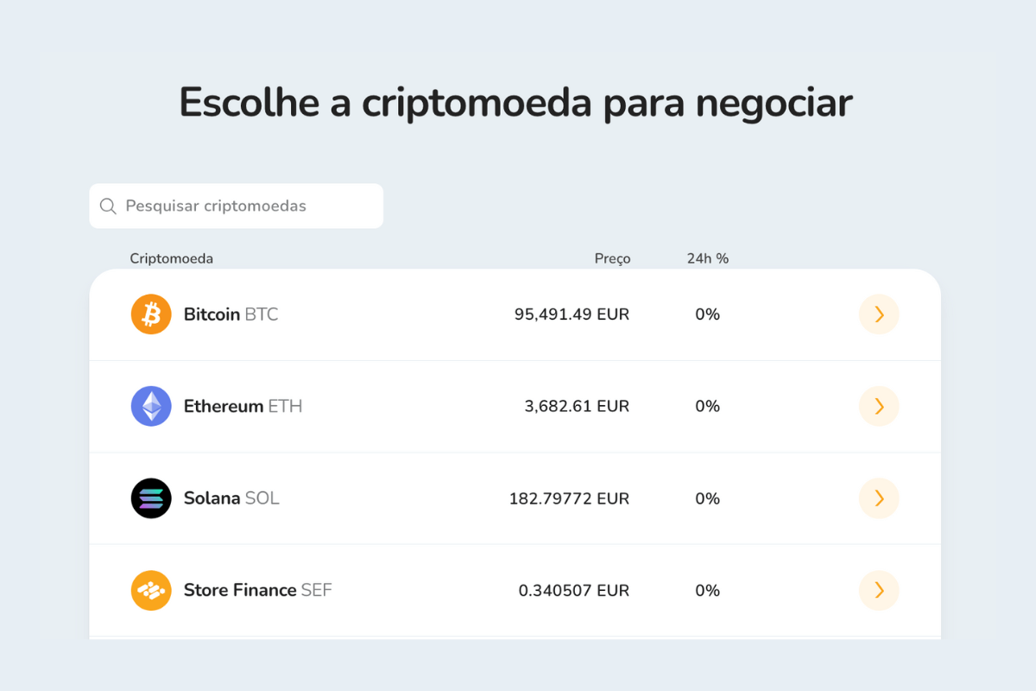The image size is (1036, 691).
Task: Click the 95,491.49 EUR price of Bitcoin
Action: click(x=571, y=314)
